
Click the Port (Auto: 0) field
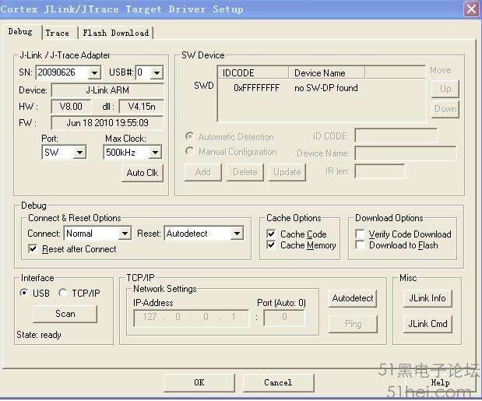284,318
